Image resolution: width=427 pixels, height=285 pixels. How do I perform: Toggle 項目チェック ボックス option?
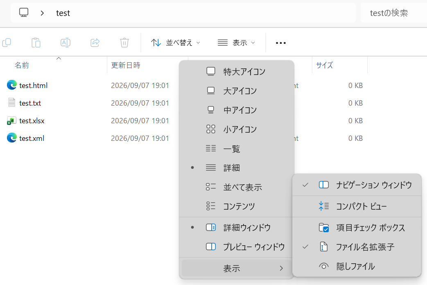point(357,228)
